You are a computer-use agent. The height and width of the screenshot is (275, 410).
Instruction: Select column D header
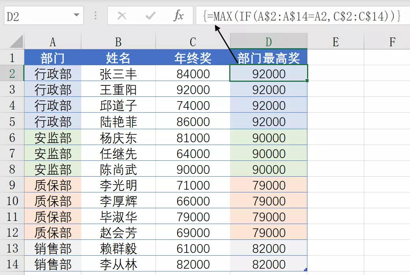pos(269,41)
